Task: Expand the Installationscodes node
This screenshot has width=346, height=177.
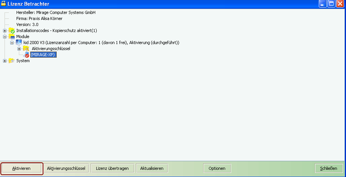Action: click(5, 31)
